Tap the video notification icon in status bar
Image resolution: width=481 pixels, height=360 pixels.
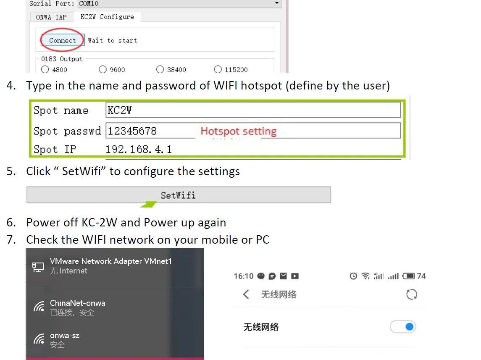click(295, 276)
